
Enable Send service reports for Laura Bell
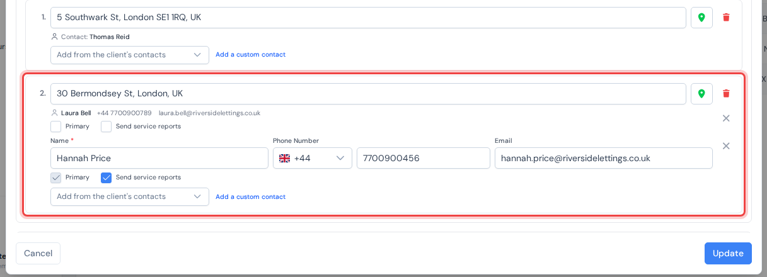click(x=107, y=127)
